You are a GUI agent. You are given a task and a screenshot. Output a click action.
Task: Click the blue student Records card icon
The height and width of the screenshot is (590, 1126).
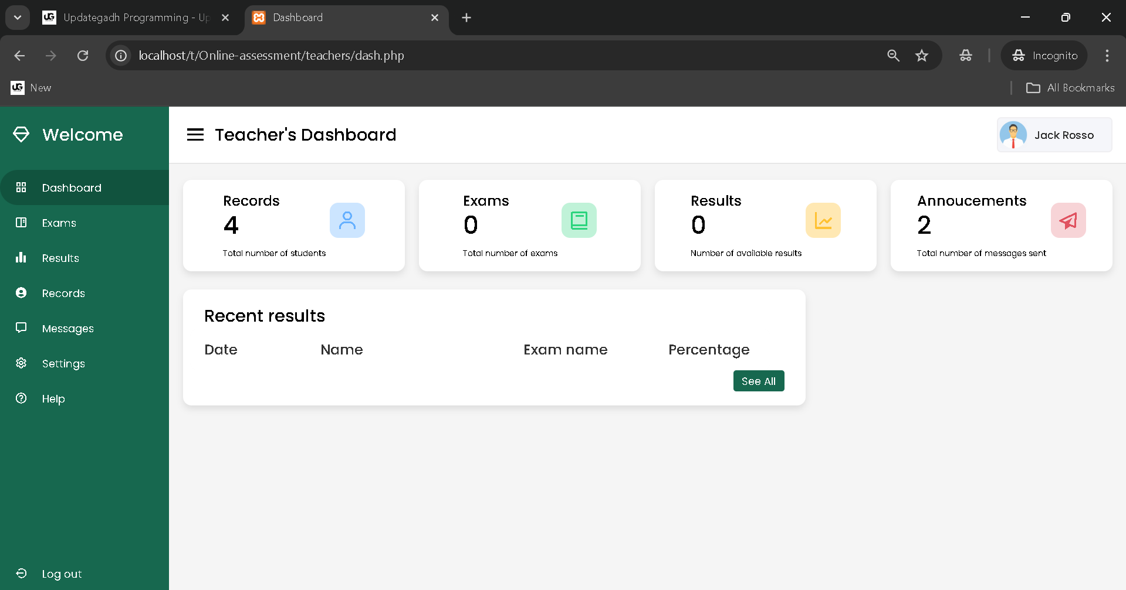coord(347,220)
